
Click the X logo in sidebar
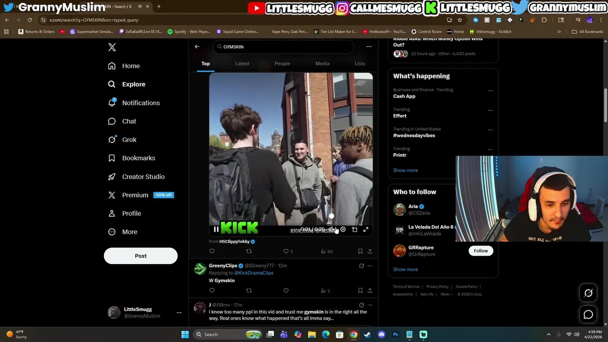pyautogui.click(x=112, y=47)
